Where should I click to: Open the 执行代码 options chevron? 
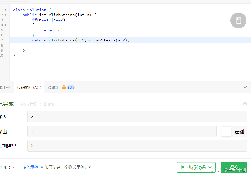tap(210, 167)
